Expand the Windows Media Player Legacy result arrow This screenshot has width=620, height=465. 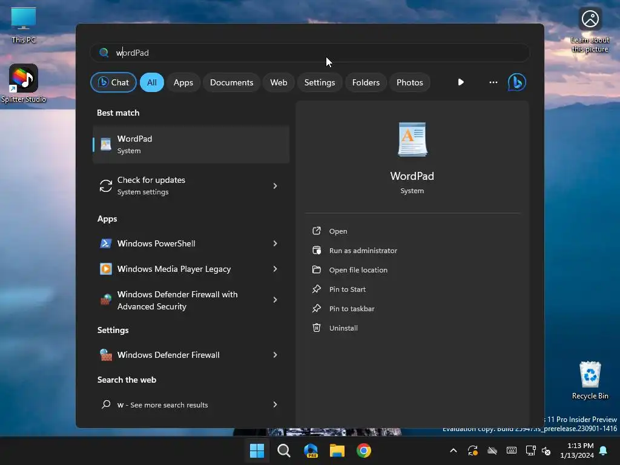(275, 269)
